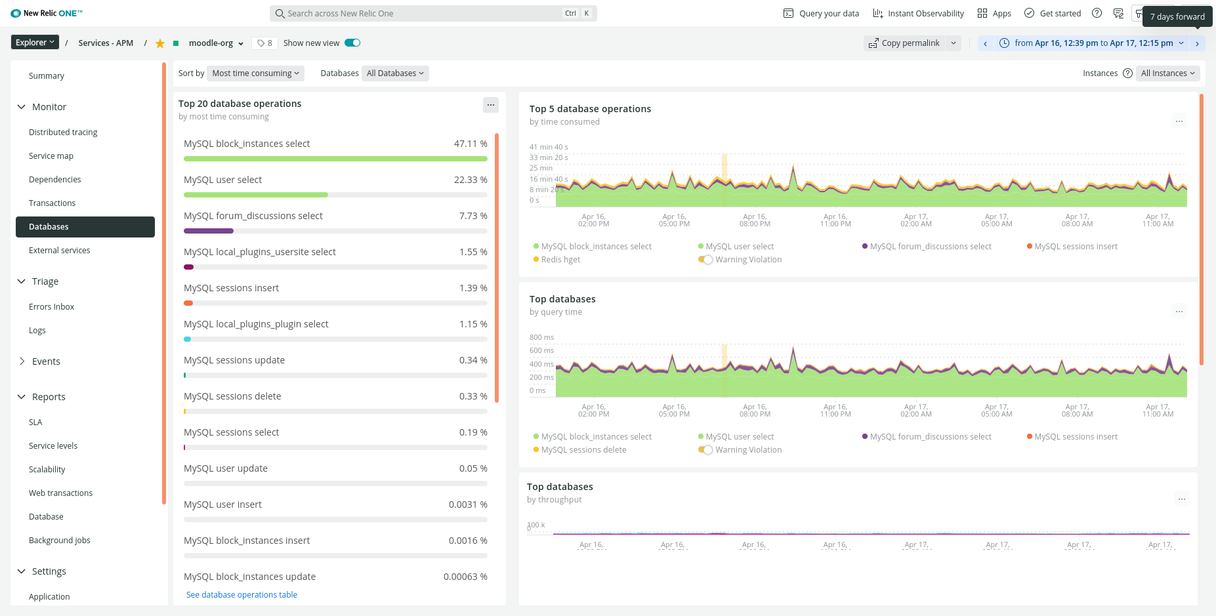Open the All Instances dropdown
This screenshot has height=616, width=1216.
point(1167,73)
